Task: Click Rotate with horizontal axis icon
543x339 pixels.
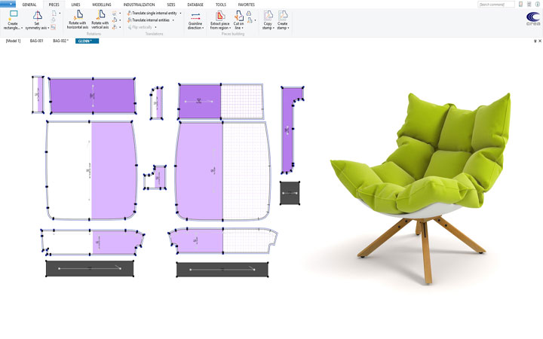Action: tap(78, 15)
